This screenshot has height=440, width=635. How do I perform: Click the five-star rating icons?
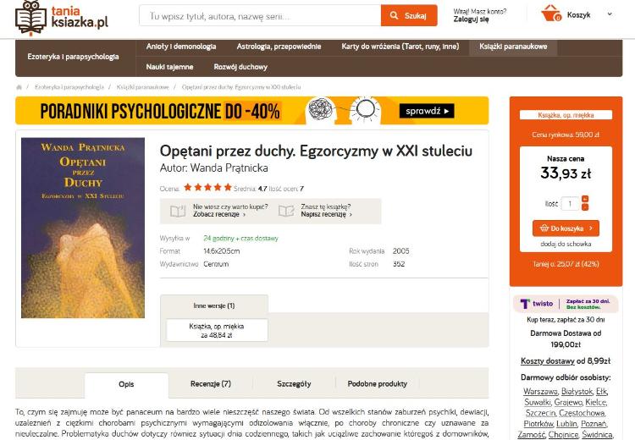(x=207, y=187)
